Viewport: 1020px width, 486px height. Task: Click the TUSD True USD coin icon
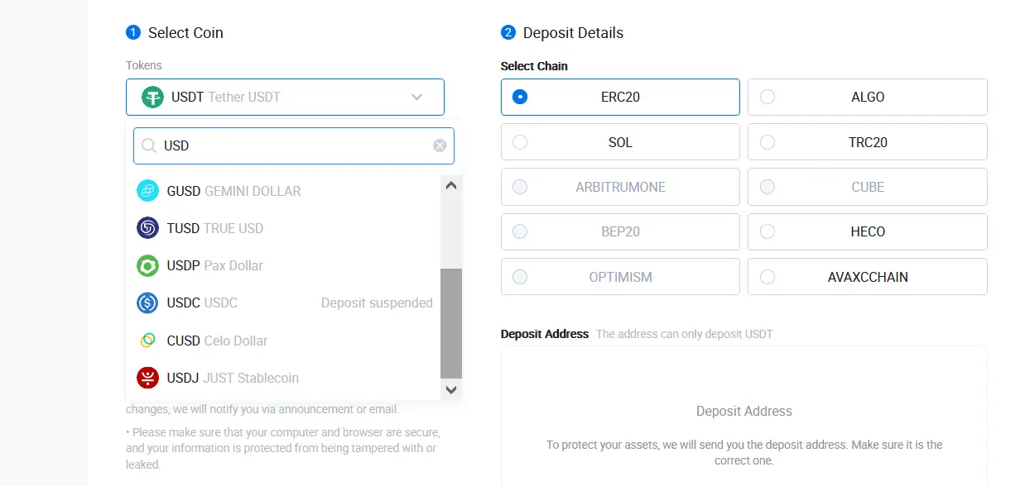[147, 228]
